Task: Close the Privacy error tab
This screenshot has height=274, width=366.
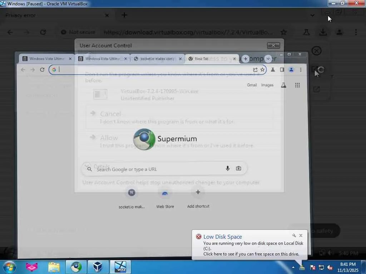Action: [107, 15]
